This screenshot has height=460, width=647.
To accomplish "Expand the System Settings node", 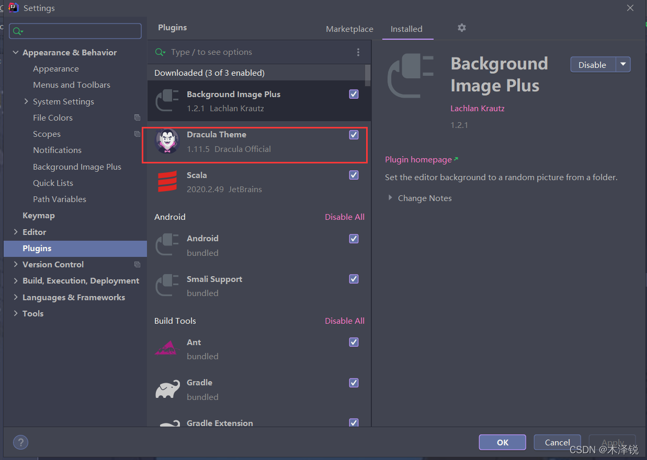I will (x=26, y=101).
